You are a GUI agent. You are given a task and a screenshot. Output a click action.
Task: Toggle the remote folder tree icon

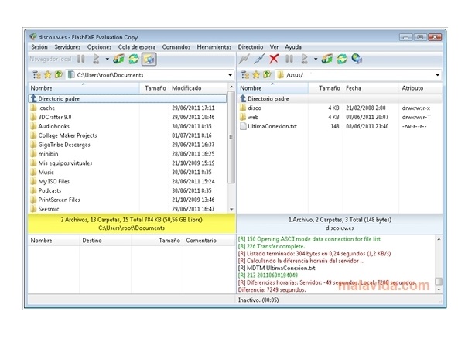[245, 75]
